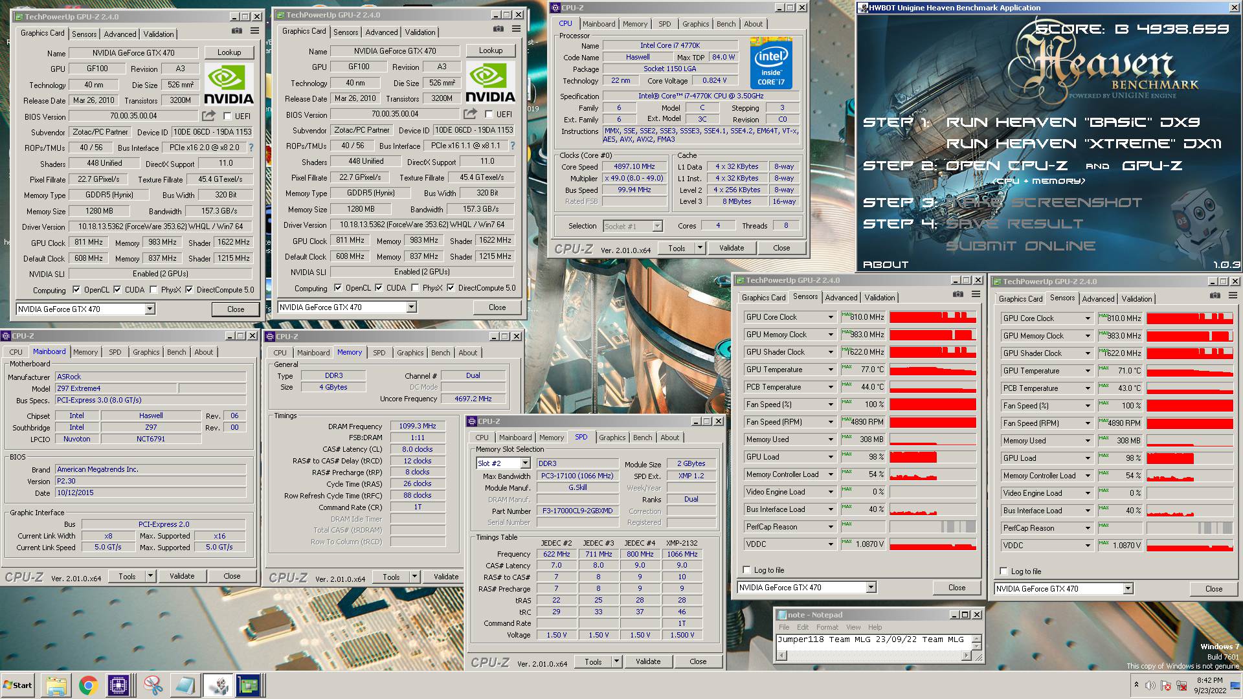Click Notepad horizontal scrollbar
Screen dimensions: 1243x699
[873, 656]
